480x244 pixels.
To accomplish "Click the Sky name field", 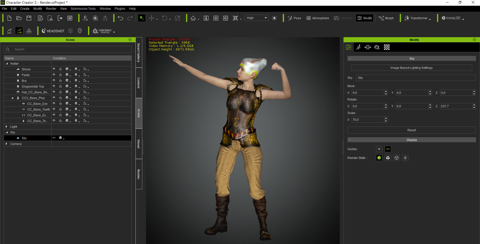I will coord(416,78).
